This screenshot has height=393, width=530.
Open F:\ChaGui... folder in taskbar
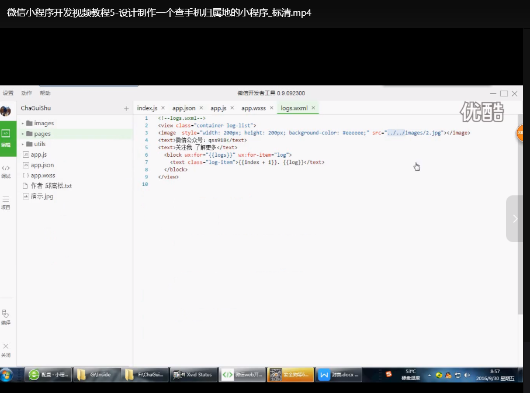(145, 375)
